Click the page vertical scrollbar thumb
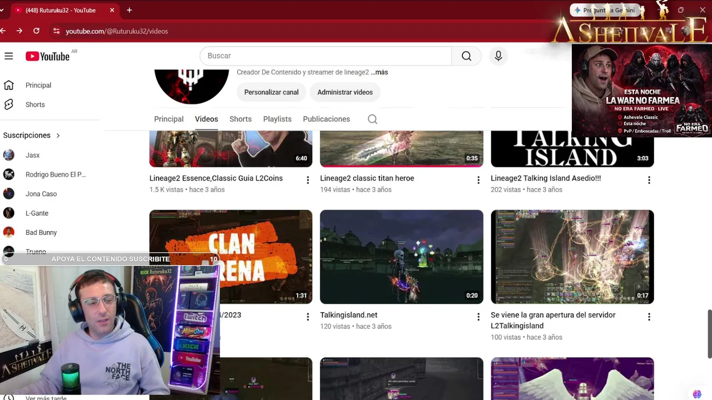Viewport: 712px width, 400px height. tap(709, 334)
